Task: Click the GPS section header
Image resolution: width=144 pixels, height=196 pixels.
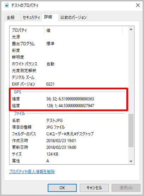Action: click(x=18, y=92)
